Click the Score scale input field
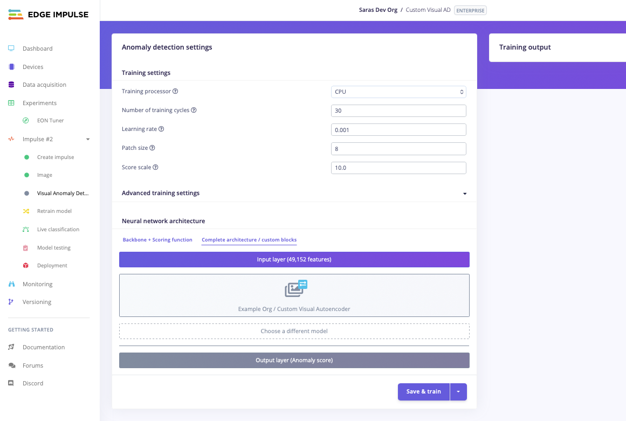626x421 pixels. click(x=398, y=168)
